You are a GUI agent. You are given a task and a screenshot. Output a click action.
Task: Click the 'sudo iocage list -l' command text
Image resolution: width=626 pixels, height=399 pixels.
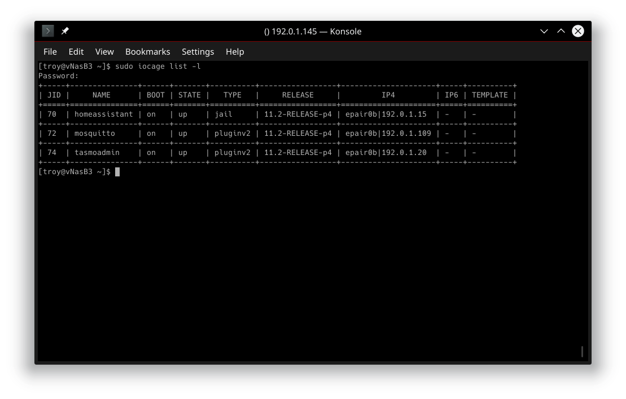pyautogui.click(x=157, y=66)
